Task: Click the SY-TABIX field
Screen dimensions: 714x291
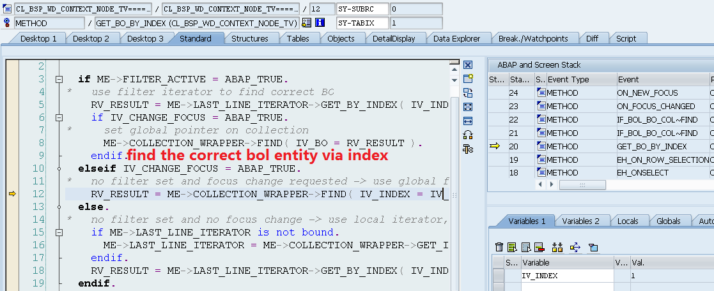Action: (x=363, y=23)
